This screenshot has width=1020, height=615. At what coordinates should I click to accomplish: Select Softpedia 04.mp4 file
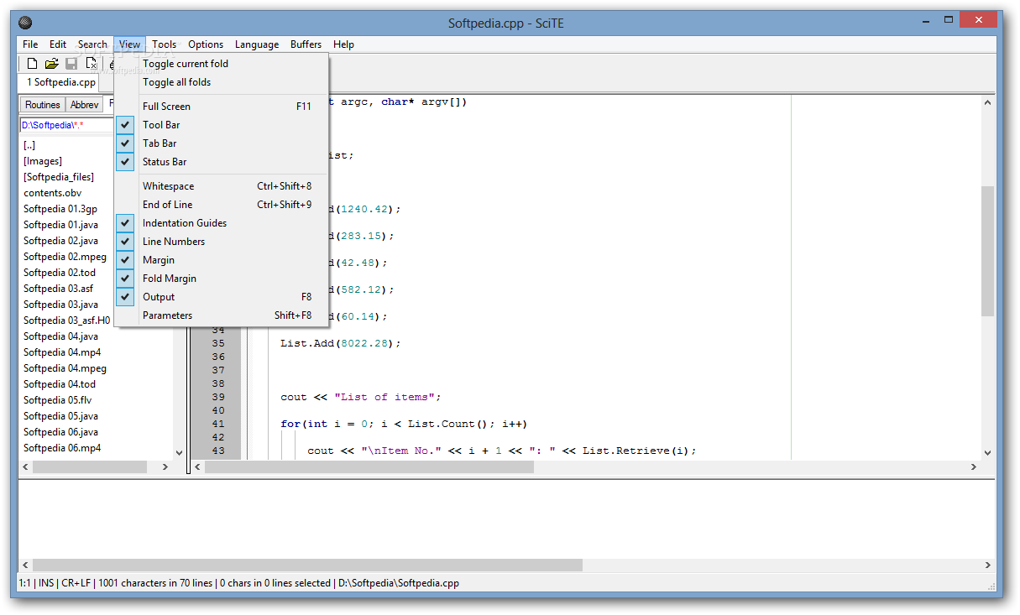[x=62, y=352]
